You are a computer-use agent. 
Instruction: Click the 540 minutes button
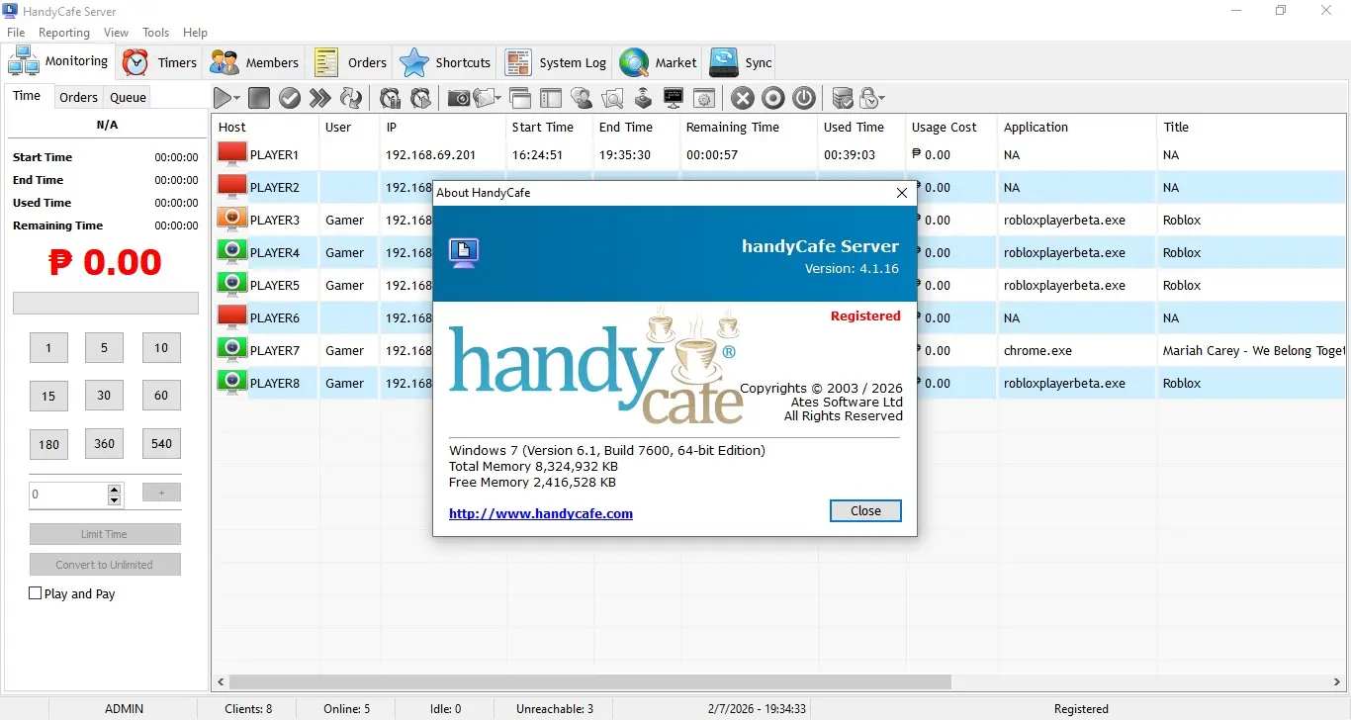click(161, 443)
